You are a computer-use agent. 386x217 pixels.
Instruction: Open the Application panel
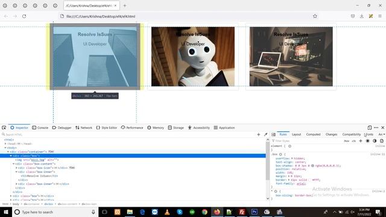[224, 128]
